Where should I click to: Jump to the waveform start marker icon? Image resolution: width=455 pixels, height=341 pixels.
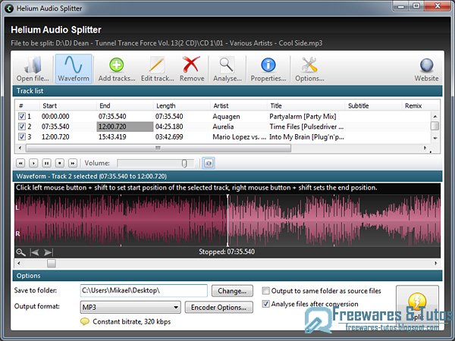point(35,252)
